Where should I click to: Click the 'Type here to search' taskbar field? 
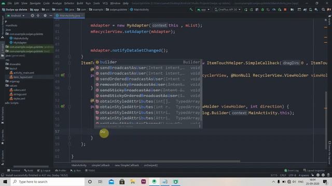pyautogui.click(x=48, y=181)
